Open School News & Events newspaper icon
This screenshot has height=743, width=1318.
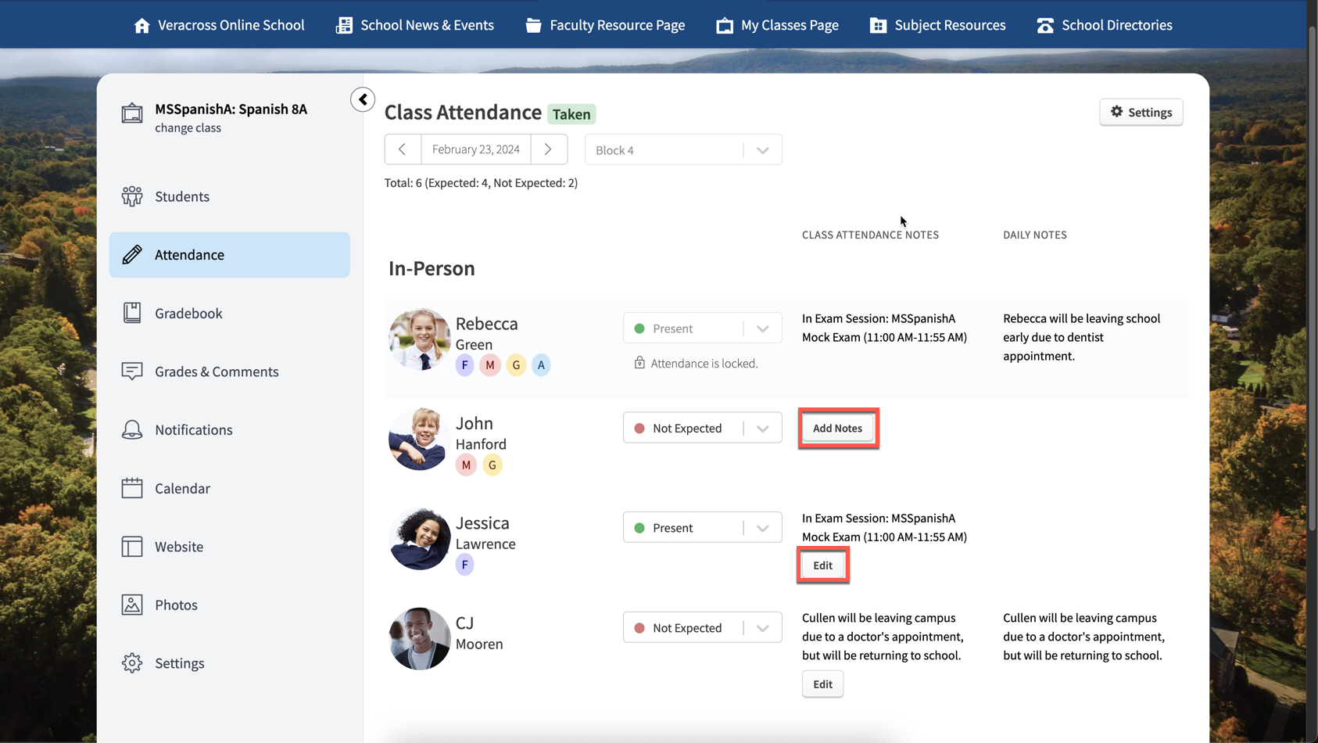click(x=343, y=24)
